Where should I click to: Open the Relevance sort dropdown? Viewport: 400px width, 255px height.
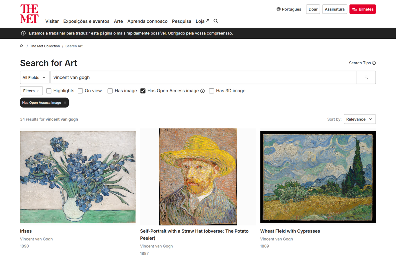(x=359, y=119)
